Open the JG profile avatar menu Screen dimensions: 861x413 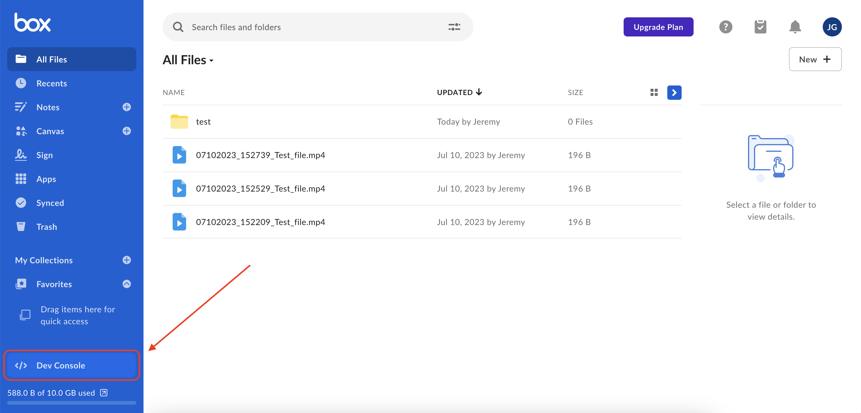click(833, 27)
